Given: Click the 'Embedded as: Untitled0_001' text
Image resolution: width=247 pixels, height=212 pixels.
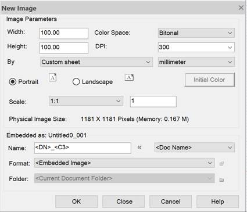Looking at the screenshot, I should (x=46, y=135).
